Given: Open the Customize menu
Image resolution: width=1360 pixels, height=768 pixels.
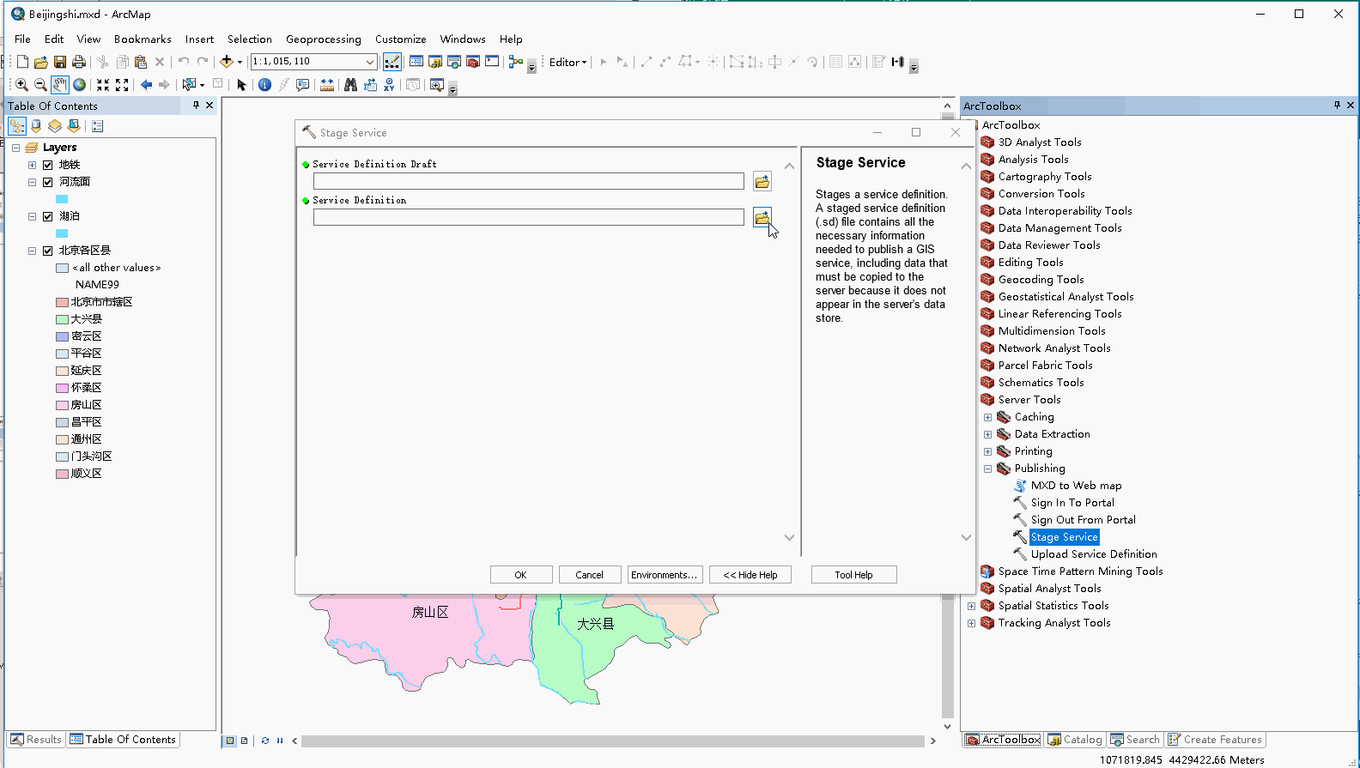Looking at the screenshot, I should coord(401,39).
